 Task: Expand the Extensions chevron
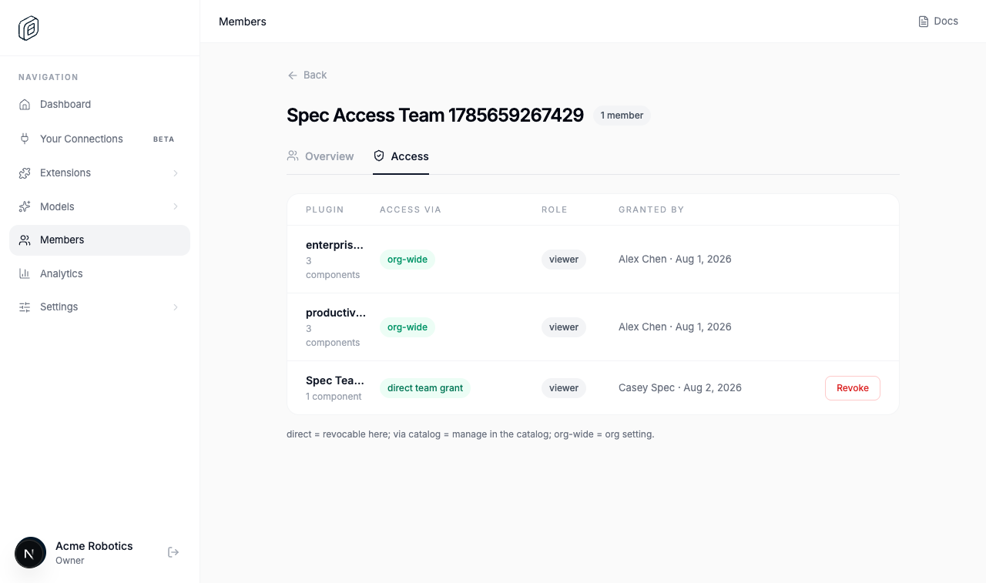click(x=176, y=173)
